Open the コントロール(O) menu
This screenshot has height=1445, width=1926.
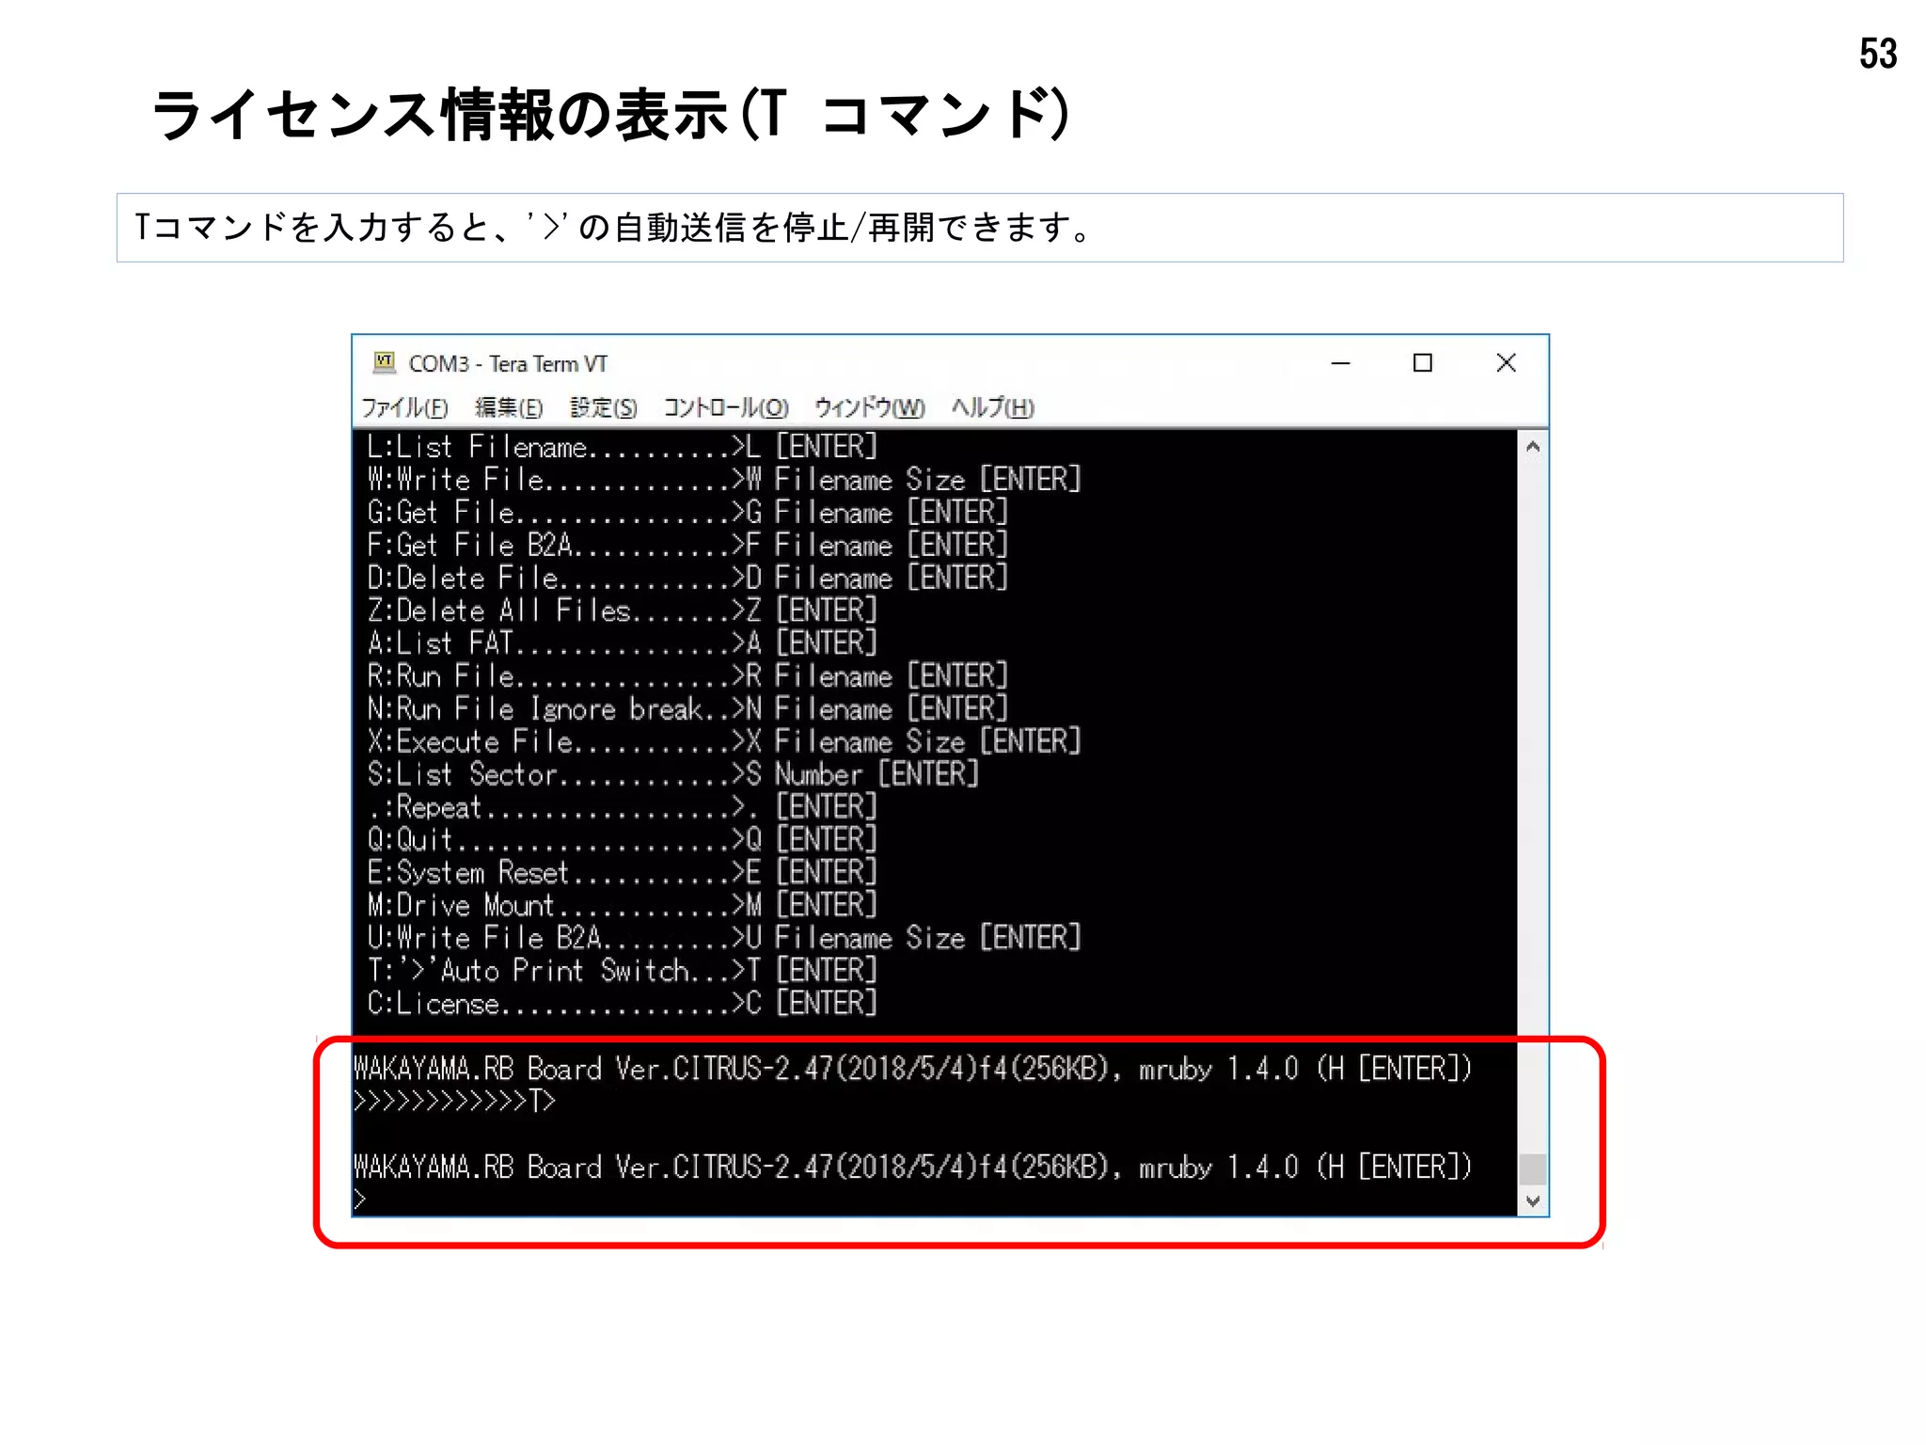click(x=726, y=407)
